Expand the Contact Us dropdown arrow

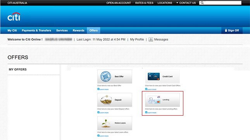(177, 3)
